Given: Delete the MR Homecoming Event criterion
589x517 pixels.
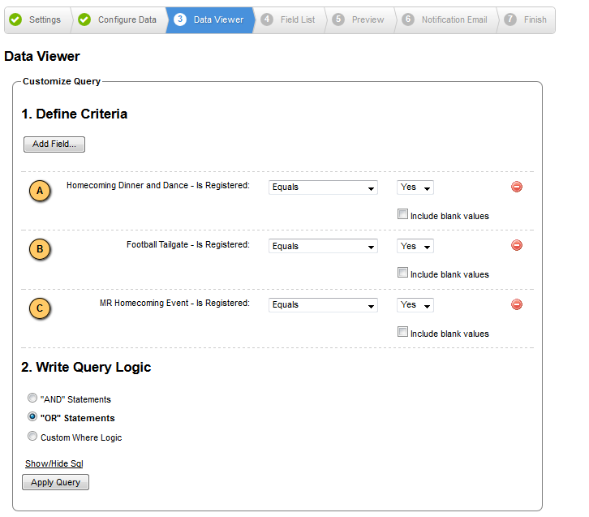Looking at the screenshot, I should pos(517,304).
